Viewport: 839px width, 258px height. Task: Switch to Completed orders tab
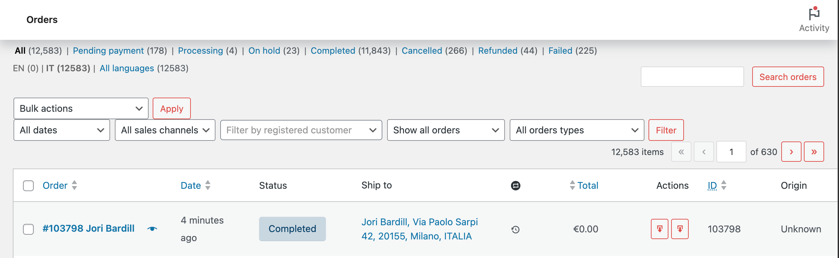click(333, 51)
